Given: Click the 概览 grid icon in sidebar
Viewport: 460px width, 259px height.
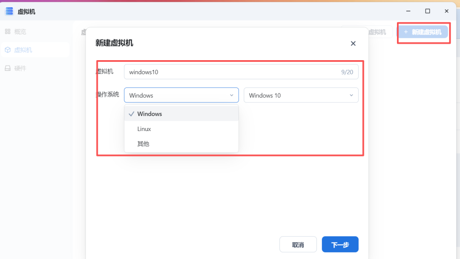Looking at the screenshot, I should click(x=8, y=32).
